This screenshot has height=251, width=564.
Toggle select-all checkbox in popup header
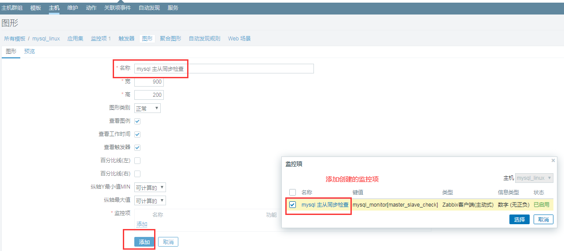(292, 192)
